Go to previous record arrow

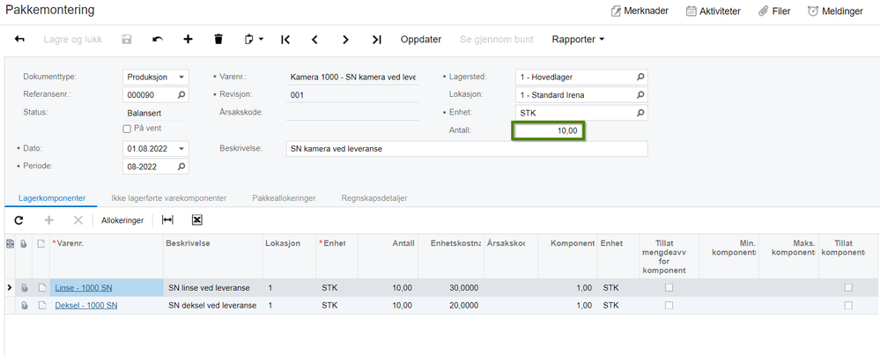[314, 40]
